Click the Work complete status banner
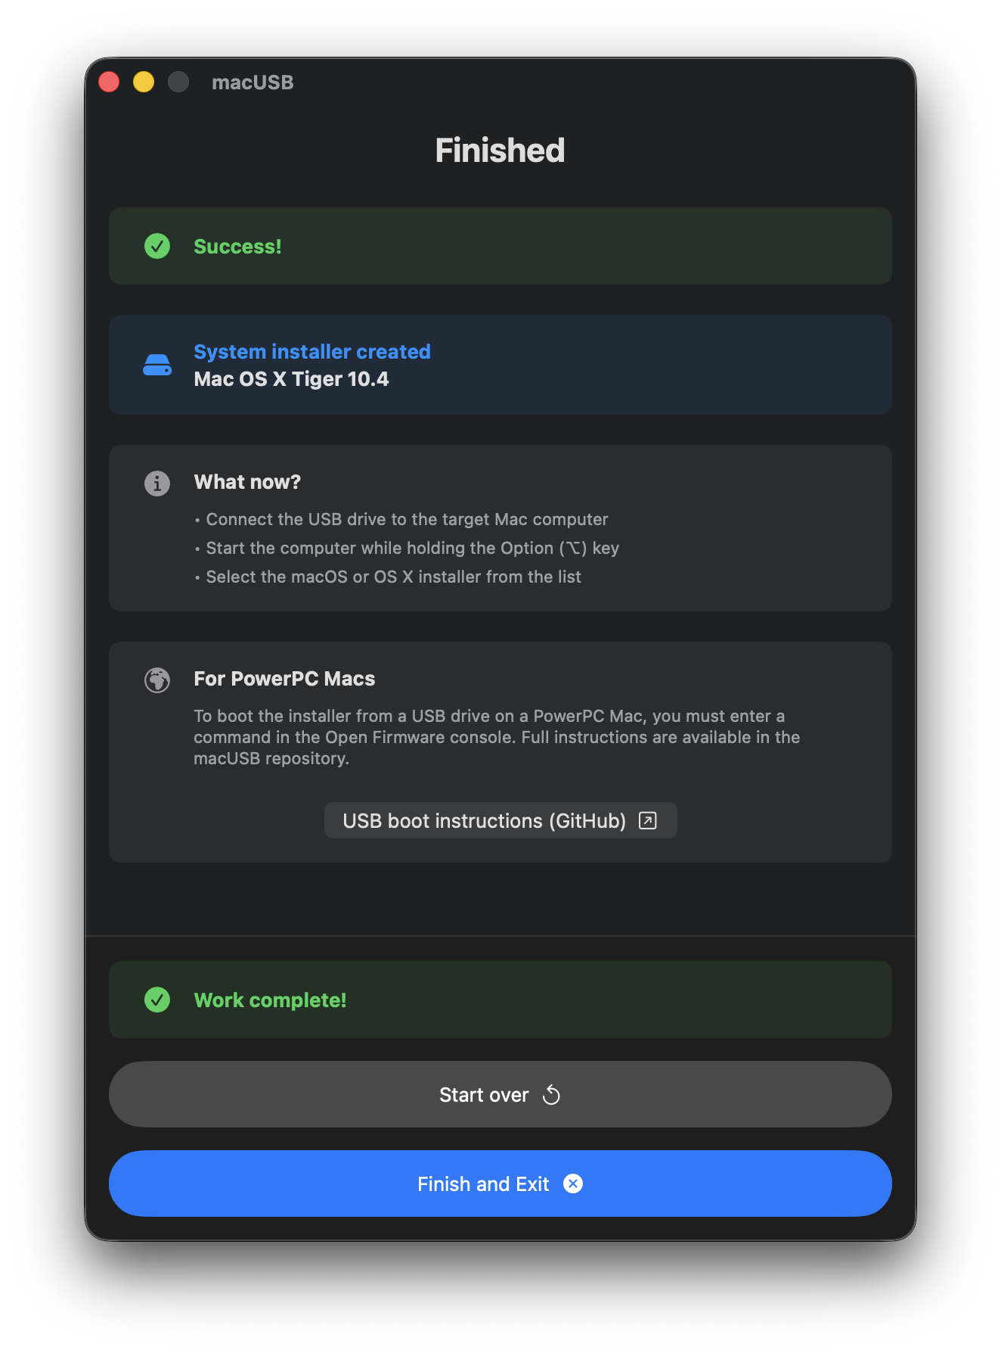Image resolution: width=1001 pixels, height=1353 pixels. click(500, 1000)
